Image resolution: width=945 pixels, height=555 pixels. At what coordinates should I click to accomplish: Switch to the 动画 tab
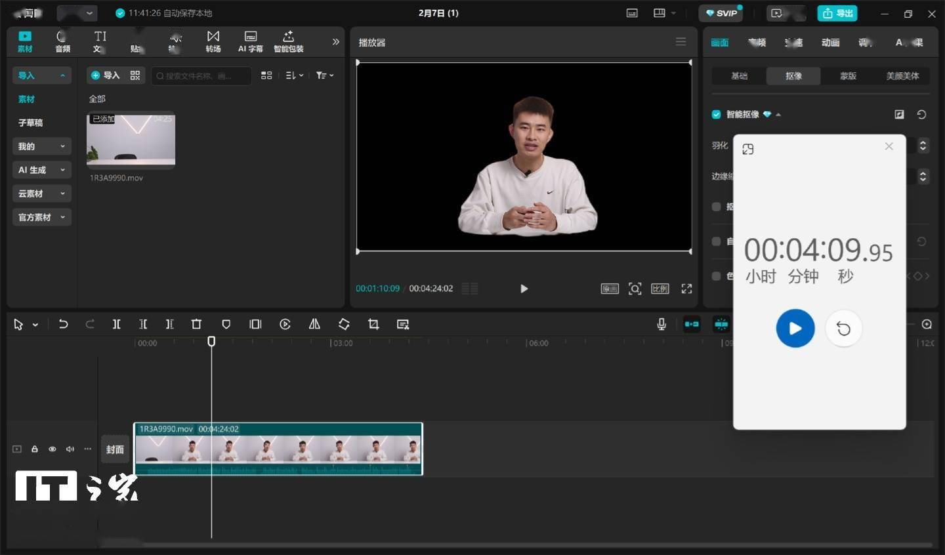[830, 43]
